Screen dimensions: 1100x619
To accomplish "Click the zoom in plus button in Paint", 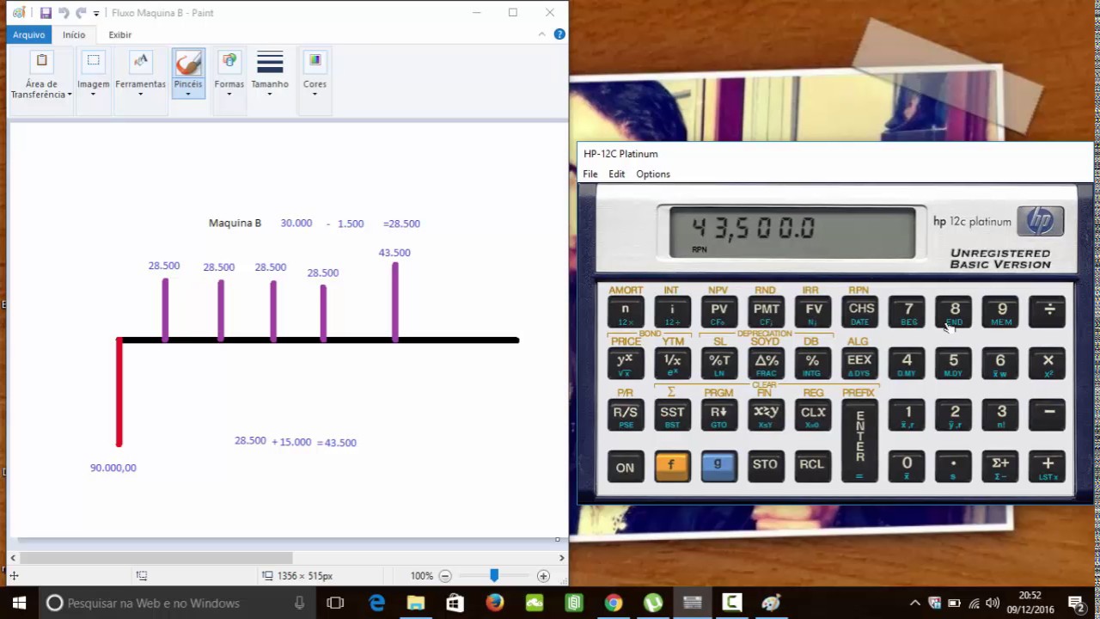I will pos(543,576).
